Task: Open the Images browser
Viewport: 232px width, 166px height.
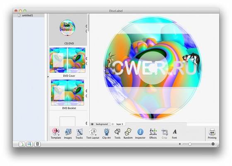Action: (68, 134)
